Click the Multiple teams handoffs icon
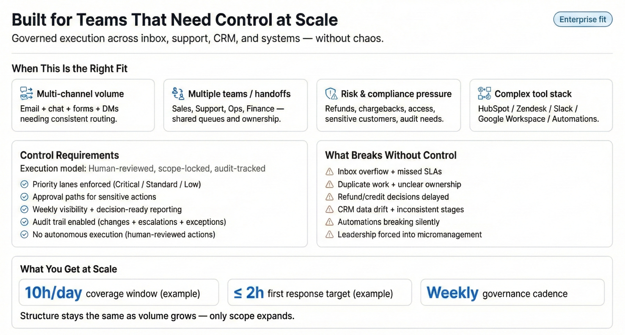625x335 pixels. 178,94
